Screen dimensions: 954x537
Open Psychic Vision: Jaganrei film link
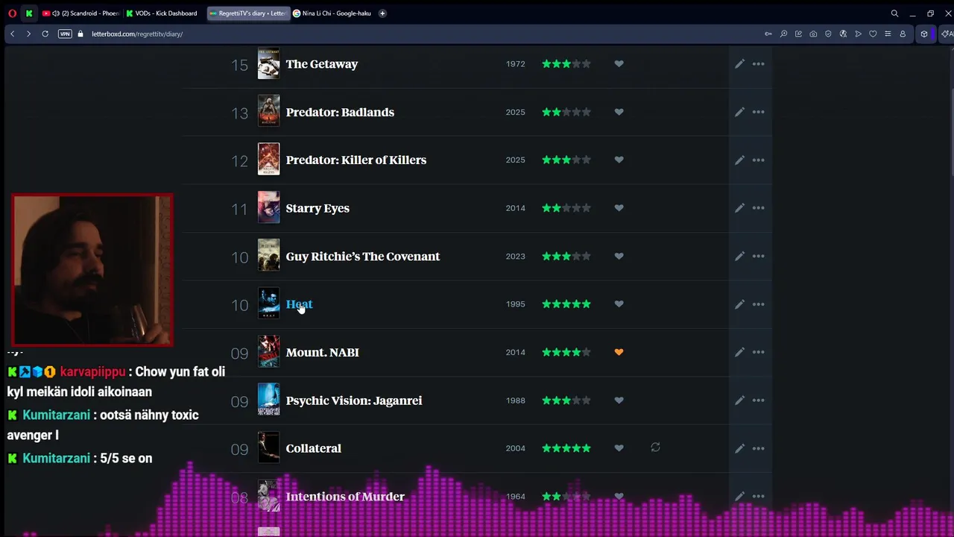354,401
